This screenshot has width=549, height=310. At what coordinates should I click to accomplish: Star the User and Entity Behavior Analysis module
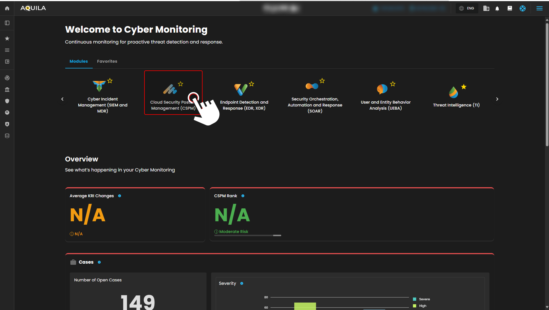click(x=393, y=84)
